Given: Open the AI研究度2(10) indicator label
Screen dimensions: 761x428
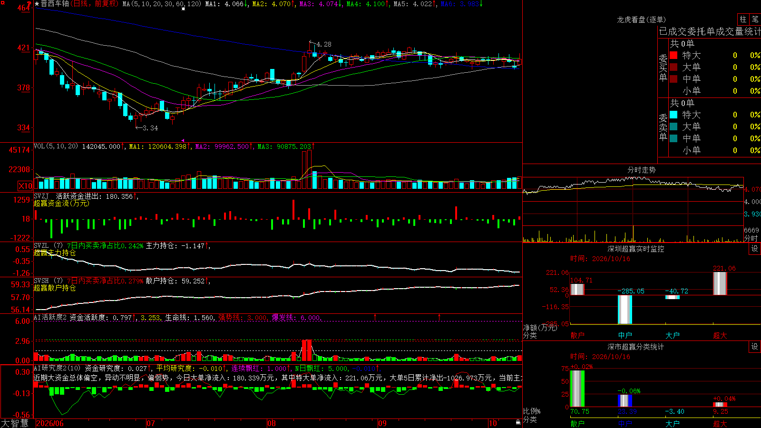Looking at the screenshot, I should [57, 368].
